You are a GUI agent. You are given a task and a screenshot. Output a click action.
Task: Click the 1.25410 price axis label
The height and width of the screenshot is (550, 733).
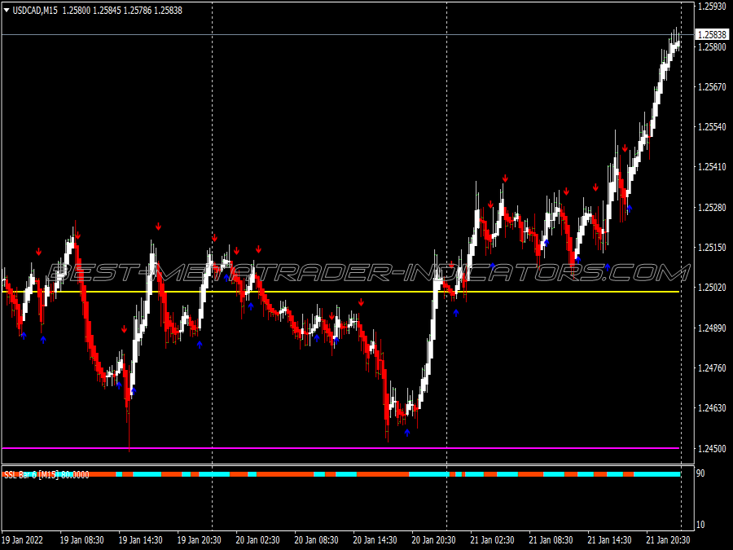point(712,166)
